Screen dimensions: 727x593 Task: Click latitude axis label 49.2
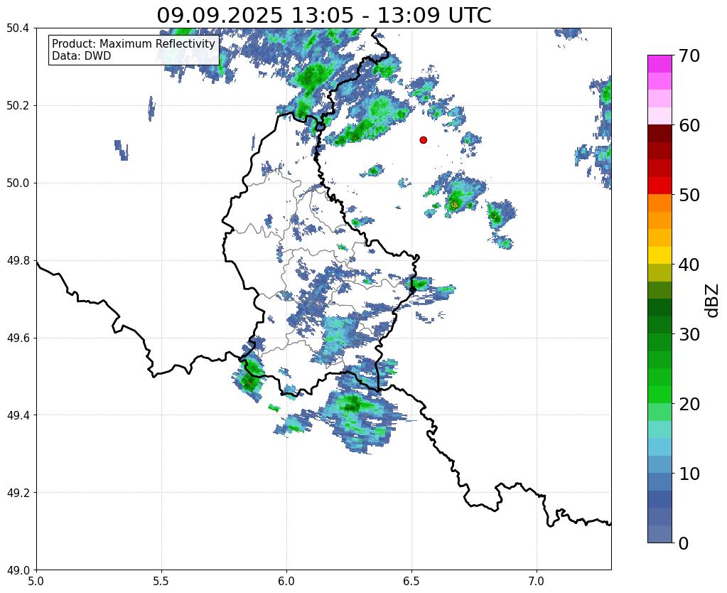(x=18, y=493)
